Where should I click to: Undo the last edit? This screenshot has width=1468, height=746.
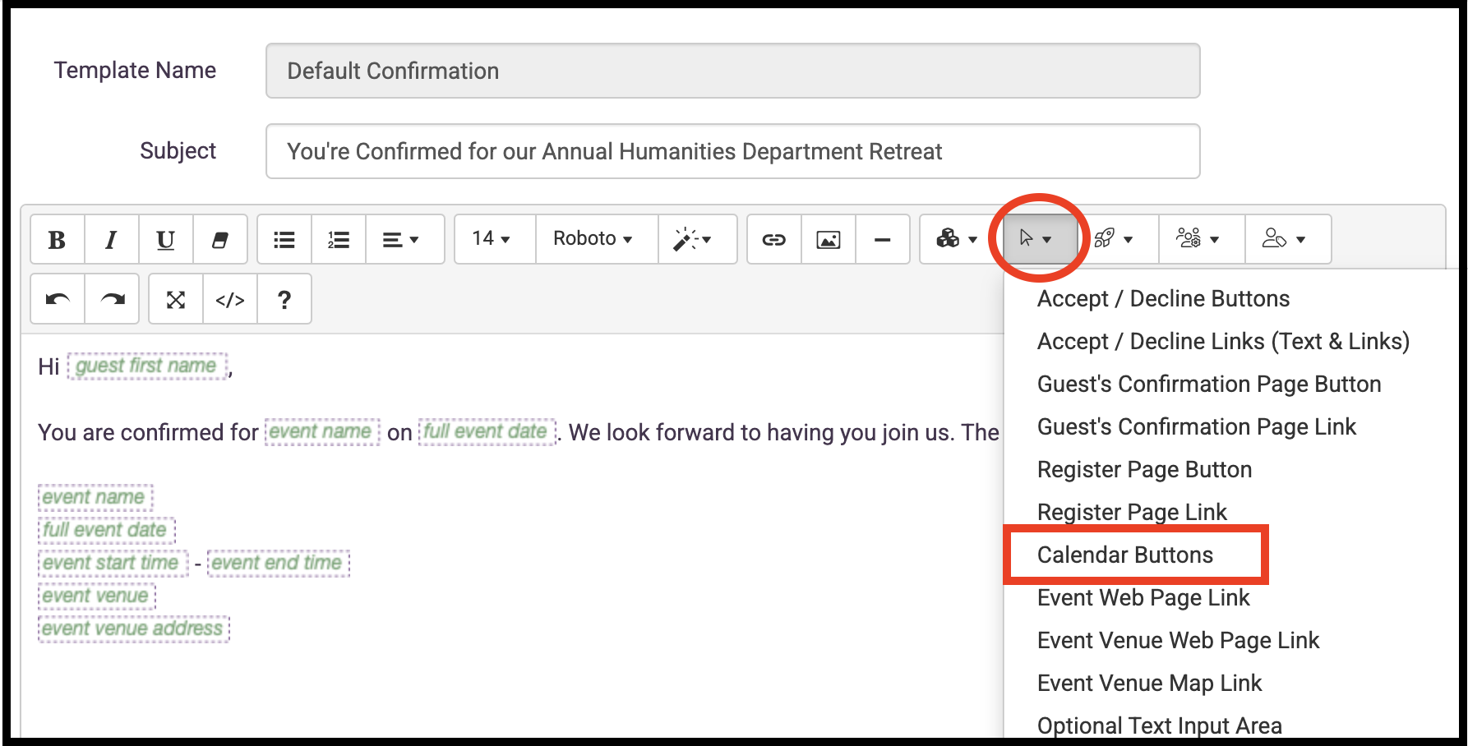(x=58, y=300)
